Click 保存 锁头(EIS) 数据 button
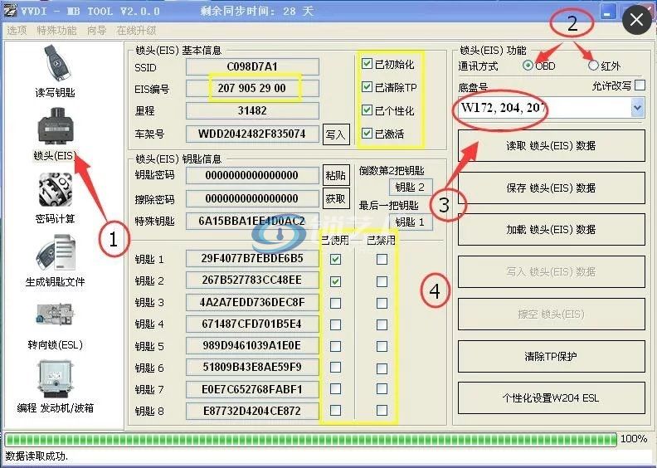657x468 pixels. pos(552,188)
